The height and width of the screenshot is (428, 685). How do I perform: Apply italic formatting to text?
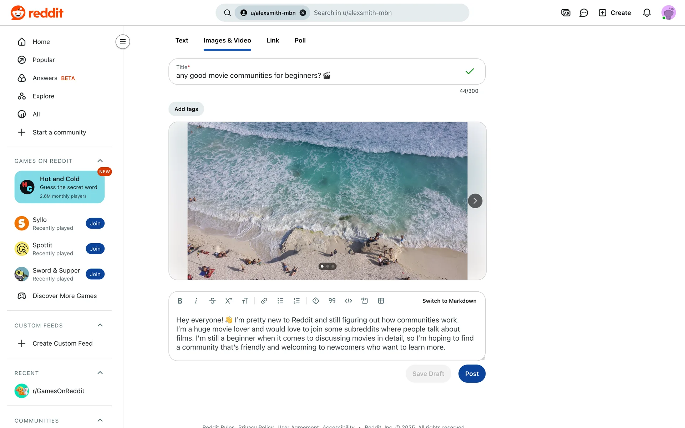(196, 301)
